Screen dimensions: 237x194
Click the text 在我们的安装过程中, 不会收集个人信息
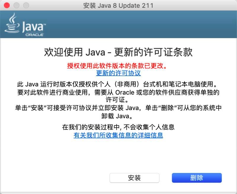(118, 127)
